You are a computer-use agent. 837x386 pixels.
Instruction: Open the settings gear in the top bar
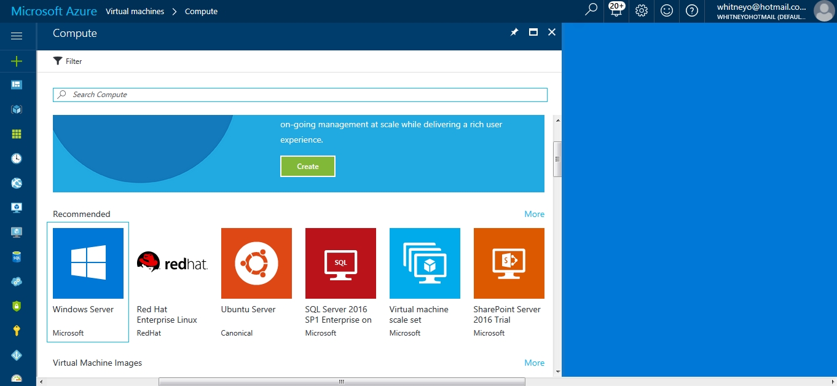tap(642, 10)
